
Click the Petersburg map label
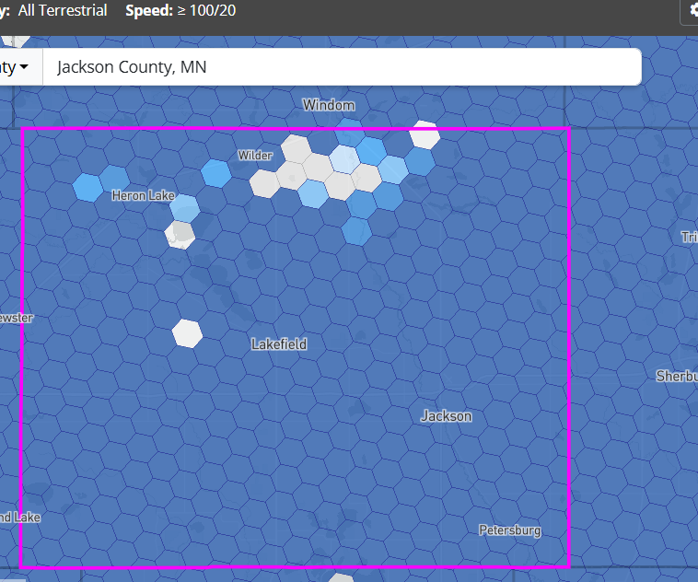(x=509, y=530)
